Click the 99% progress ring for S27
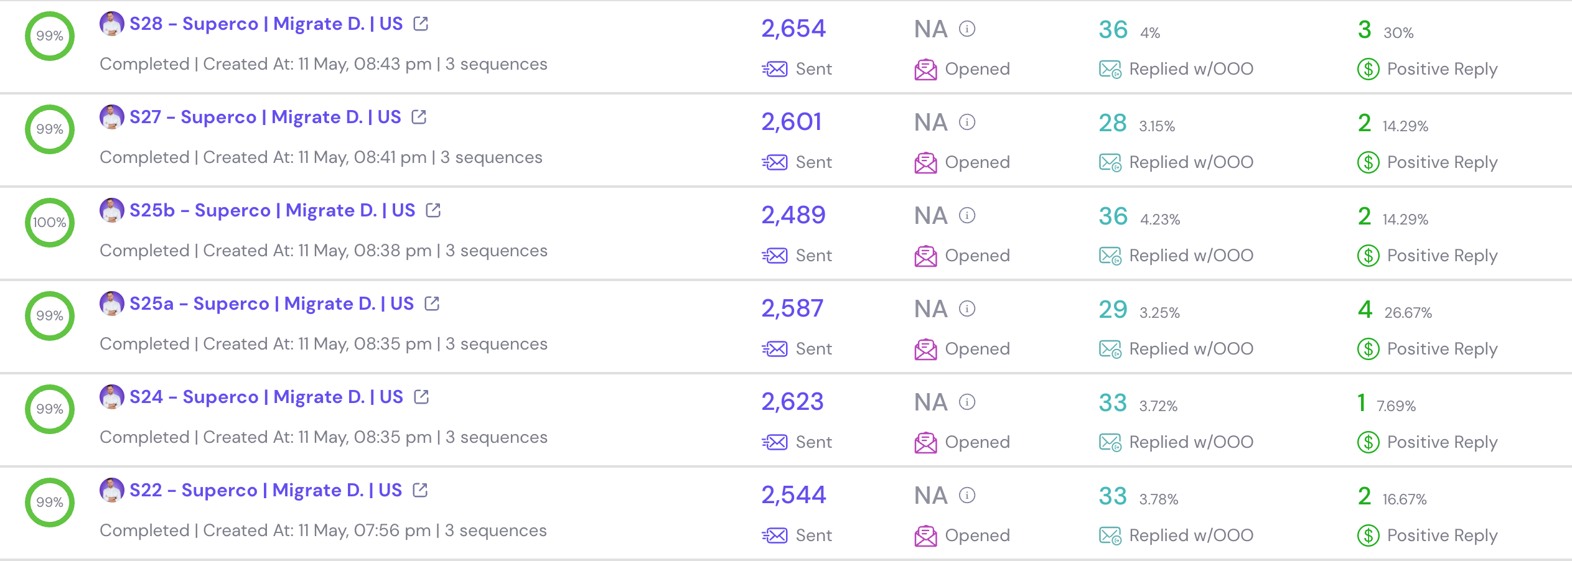Image resolution: width=1572 pixels, height=561 pixels. pos(50,129)
